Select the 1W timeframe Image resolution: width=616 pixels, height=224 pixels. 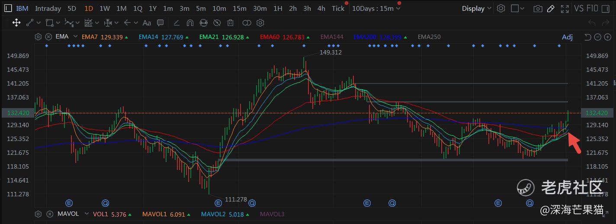click(x=104, y=8)
